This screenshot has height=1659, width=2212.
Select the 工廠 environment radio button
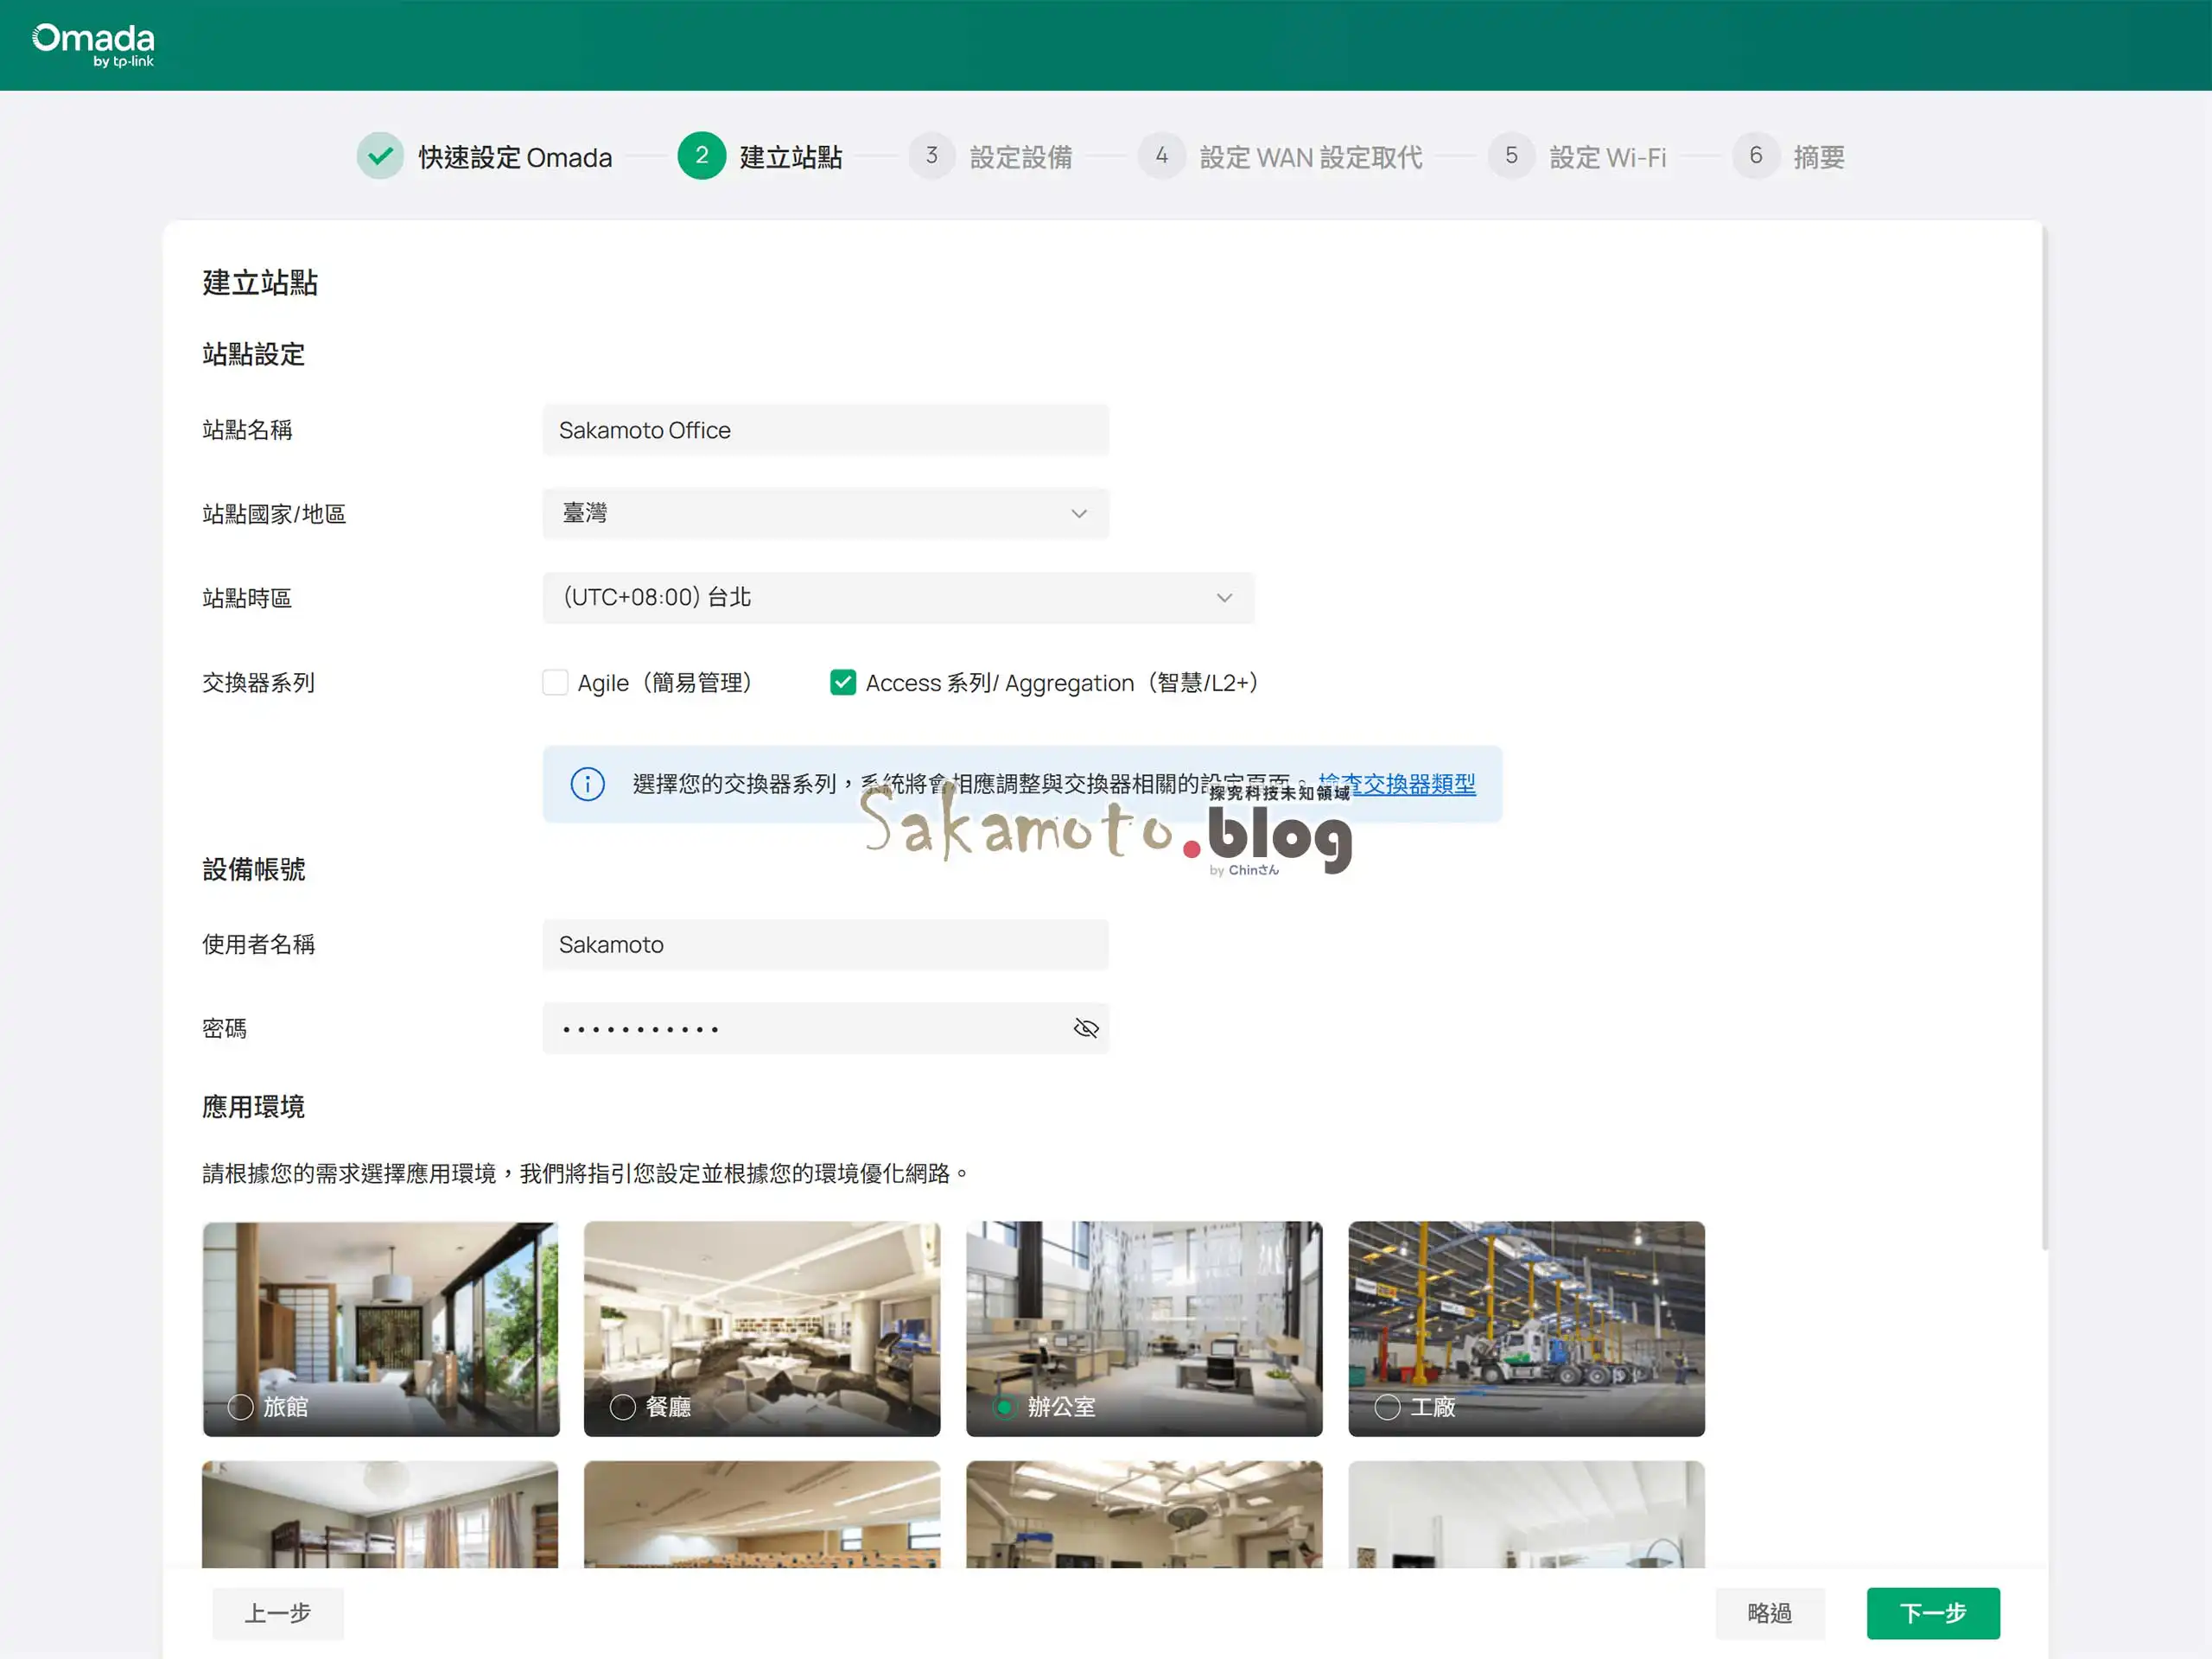(1387, 1407)
